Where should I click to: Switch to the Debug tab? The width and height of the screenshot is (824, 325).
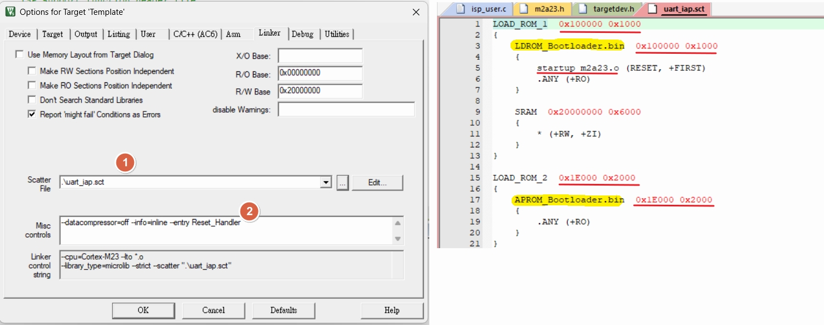point(302,34)
